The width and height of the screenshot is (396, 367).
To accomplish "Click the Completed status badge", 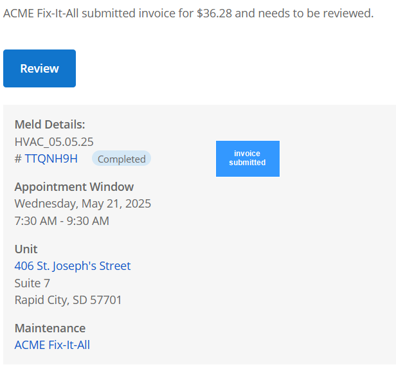I will tap(122, 159).
